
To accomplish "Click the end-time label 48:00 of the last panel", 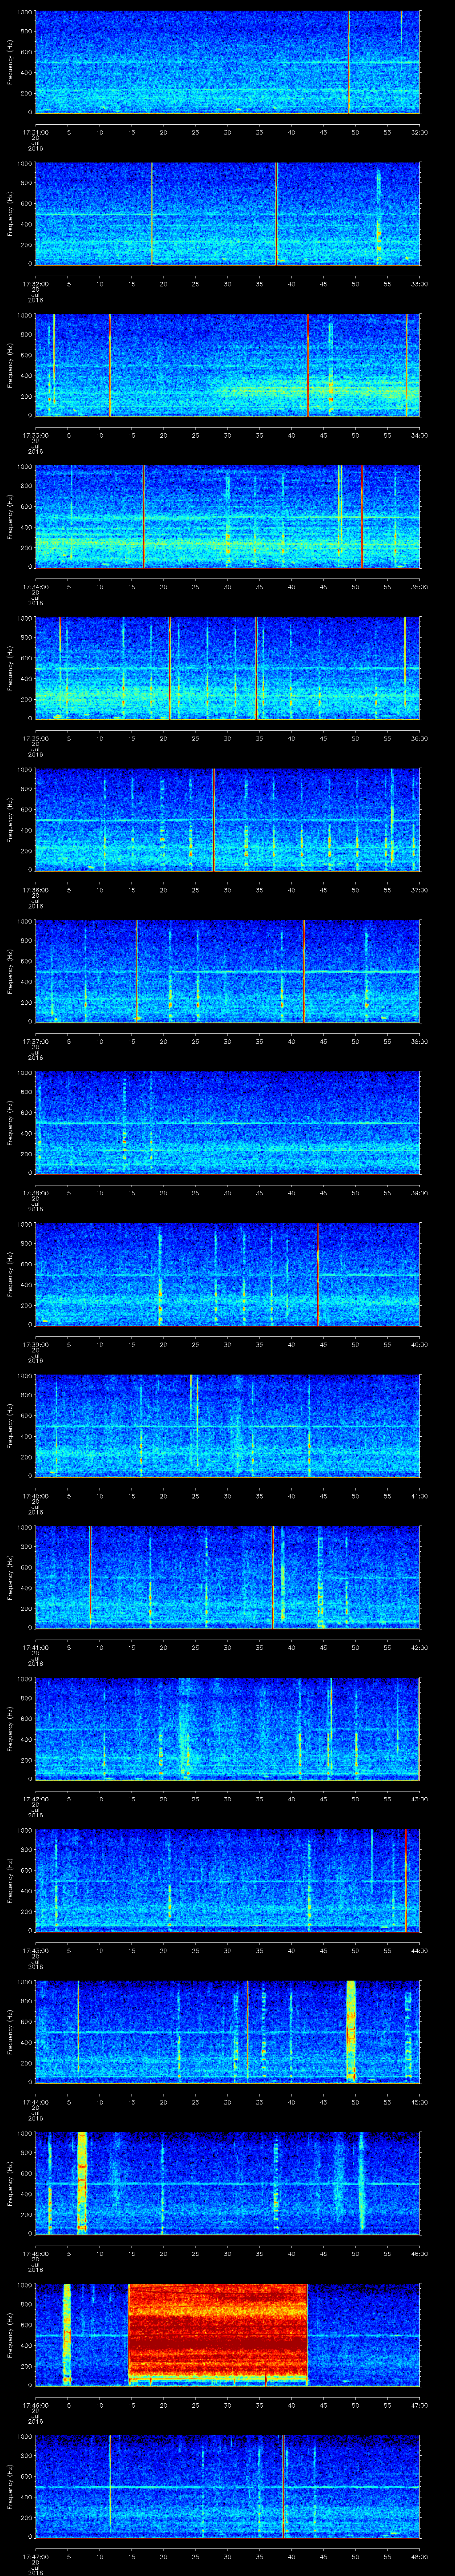I will [419, 2555].
